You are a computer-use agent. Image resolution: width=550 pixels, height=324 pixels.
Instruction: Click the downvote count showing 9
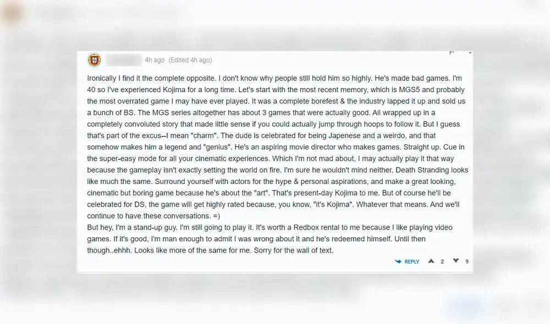[x=467, y=262]
